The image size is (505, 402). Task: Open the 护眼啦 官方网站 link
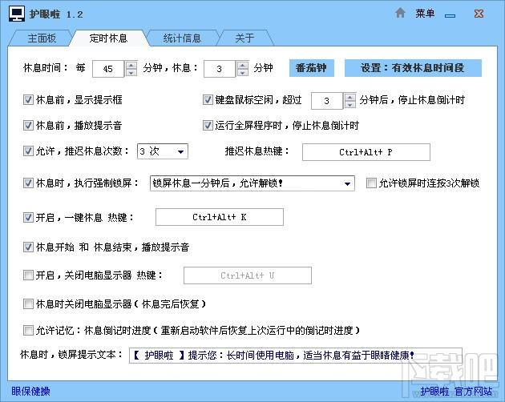tap(456, 391)
